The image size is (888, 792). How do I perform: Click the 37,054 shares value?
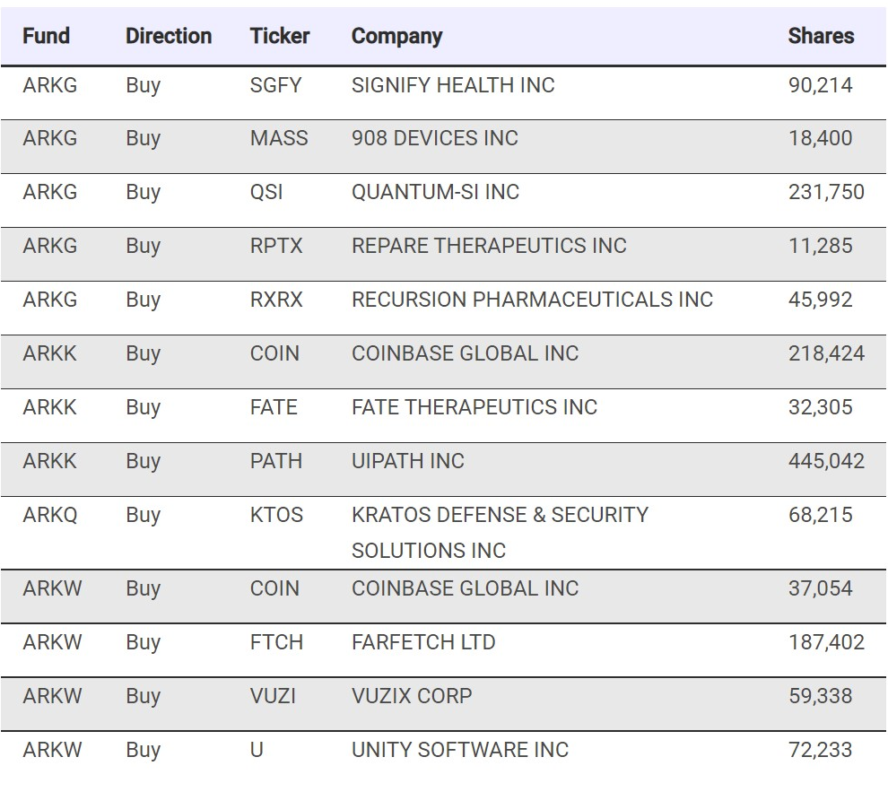pyautogui.click(x=821, y=589)
